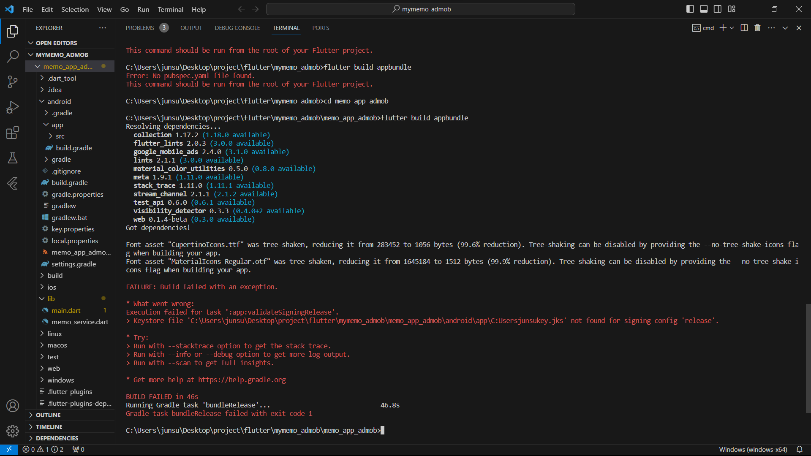This screenshot has width=811, height=456.
Task: Collapse the android folder
Action: click(x=70, y=101)
